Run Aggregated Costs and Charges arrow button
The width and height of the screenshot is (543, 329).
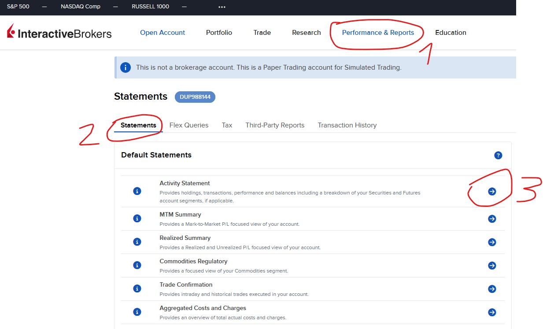click(x=492, y=312)
